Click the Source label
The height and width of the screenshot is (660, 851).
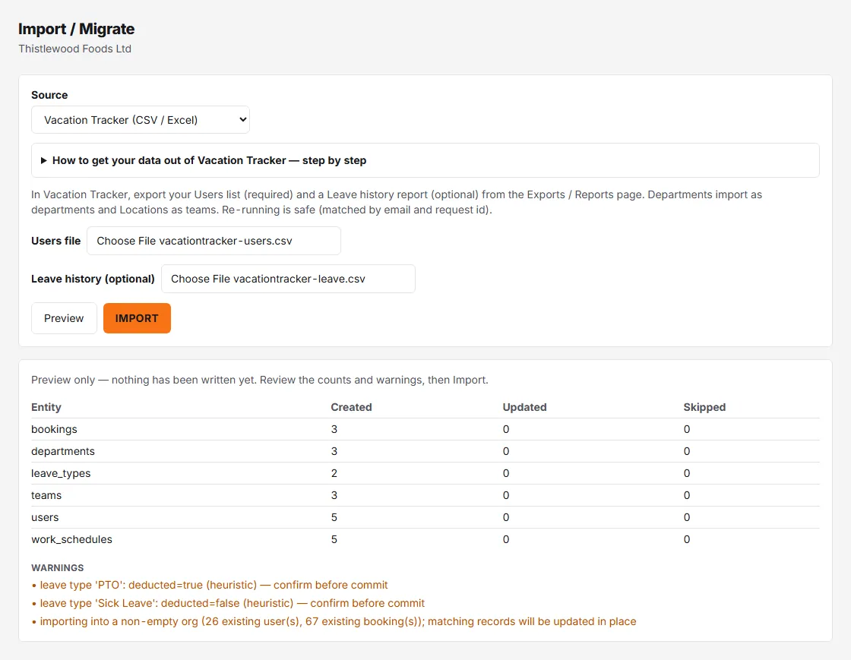[49, 95]
